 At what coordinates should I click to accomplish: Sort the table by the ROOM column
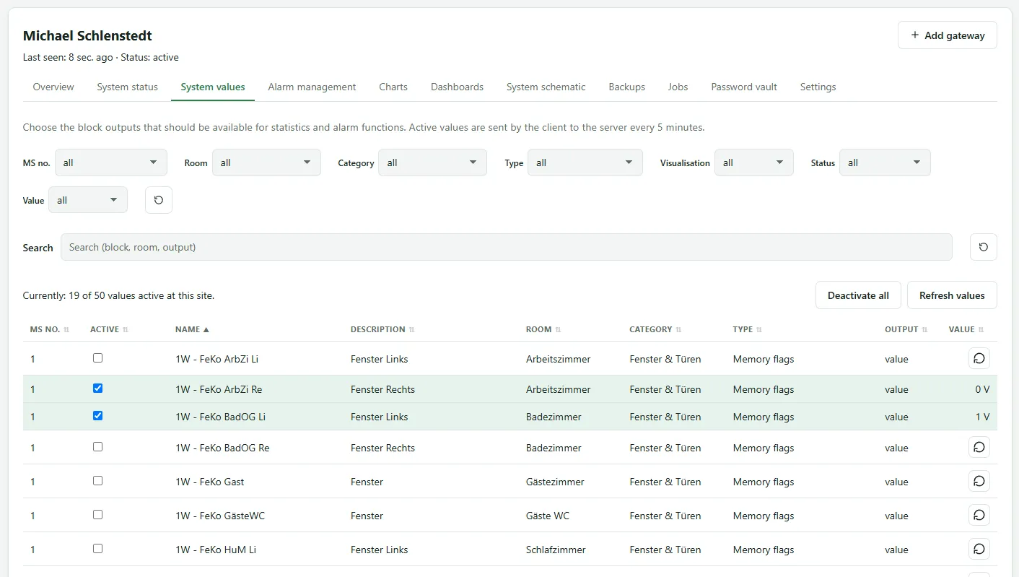coord(543,329)
